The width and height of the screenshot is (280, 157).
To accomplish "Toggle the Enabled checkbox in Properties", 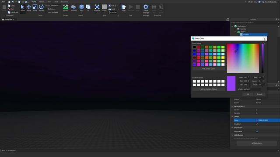I will [x=257, y=124].
